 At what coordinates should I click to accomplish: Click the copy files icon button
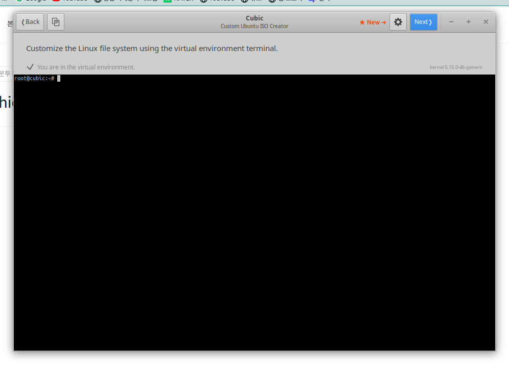(56, 22)
